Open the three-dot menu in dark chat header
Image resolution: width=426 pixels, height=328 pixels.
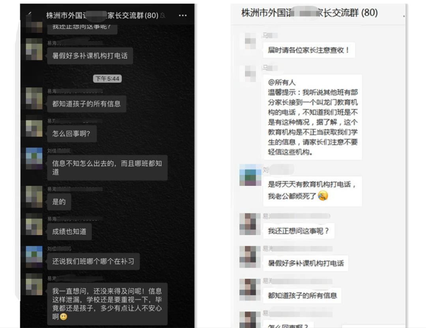point(183,15)
